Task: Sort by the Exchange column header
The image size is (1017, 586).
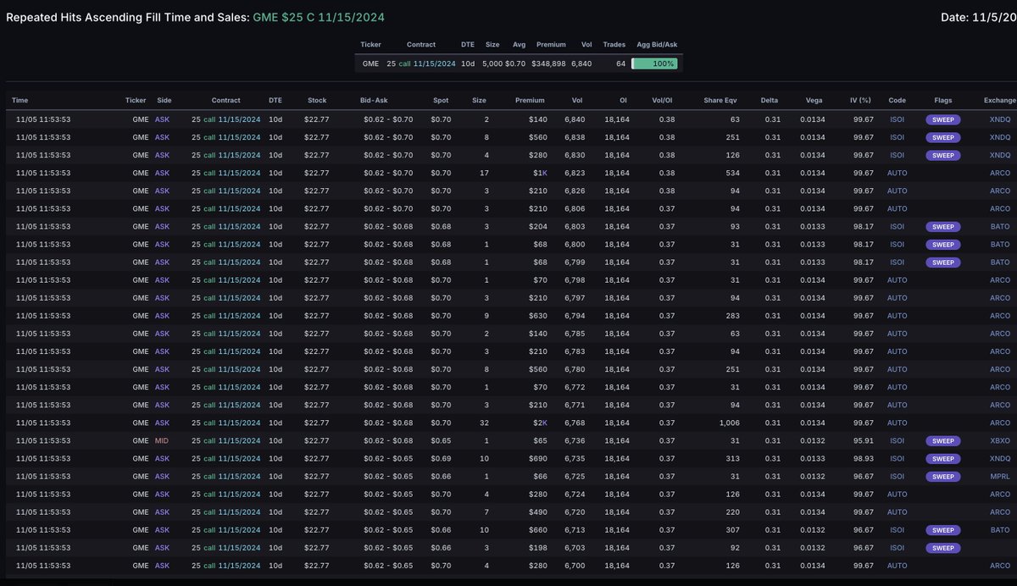Action: (999, 101)
